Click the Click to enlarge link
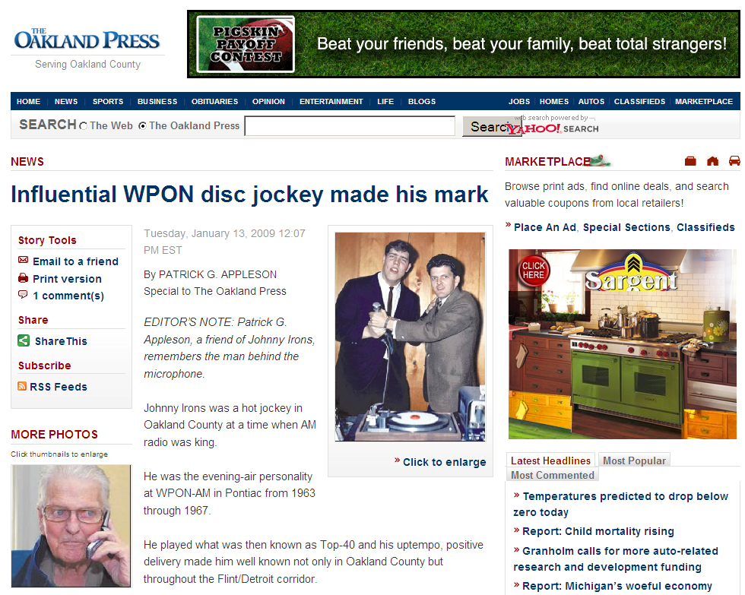745x595 pixels. pyautogui.click(x=444, y=462)
